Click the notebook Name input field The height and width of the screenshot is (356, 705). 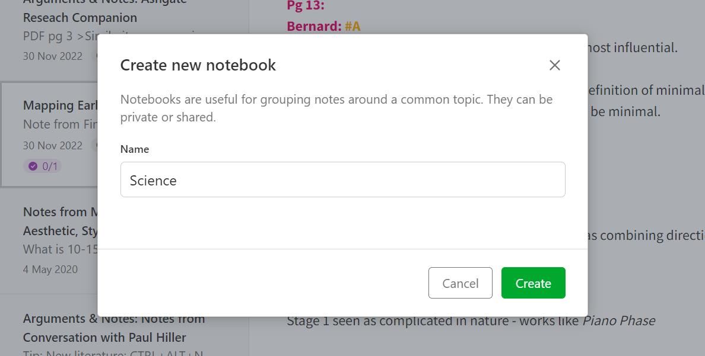[342, 179]
